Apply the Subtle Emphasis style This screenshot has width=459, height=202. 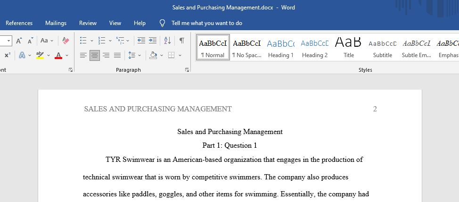coord(416,47)
